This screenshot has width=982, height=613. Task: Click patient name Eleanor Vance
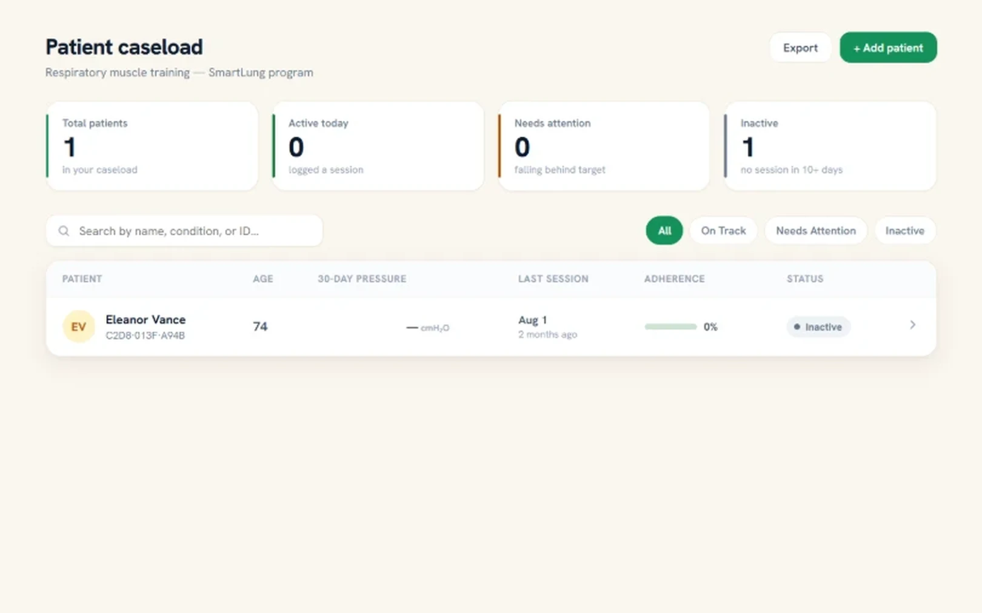coord(145,320)
